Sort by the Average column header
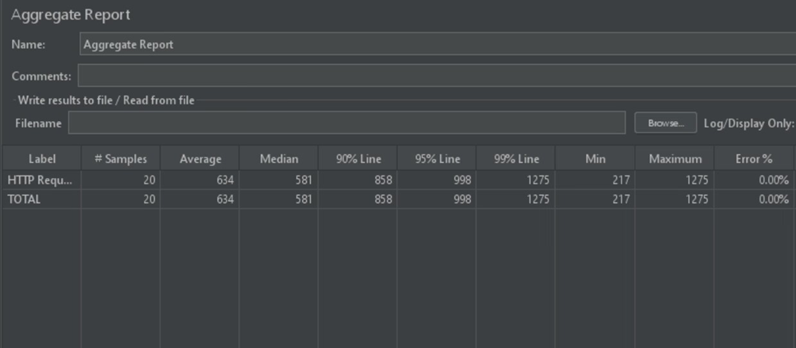796x348 pixels. pyautogui.click(x=200, y=159)
